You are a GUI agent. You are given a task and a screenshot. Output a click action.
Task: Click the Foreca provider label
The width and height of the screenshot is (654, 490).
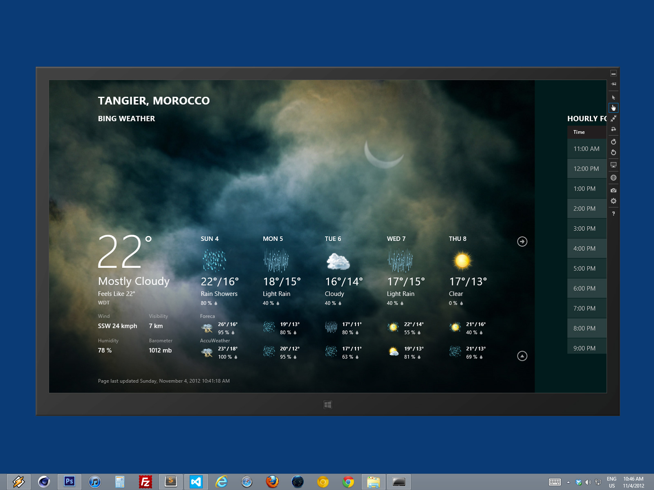coord(207,316)
